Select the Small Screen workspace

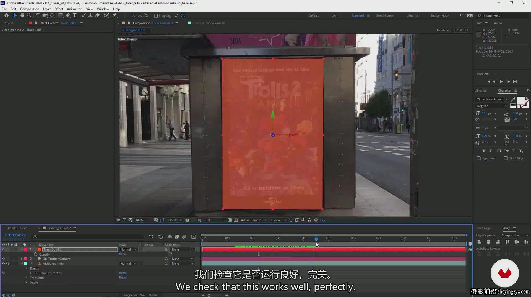click(385, 16)
